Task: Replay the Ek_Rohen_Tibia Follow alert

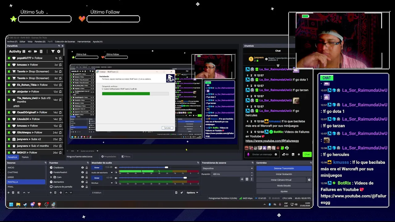Action: [60, 85]
